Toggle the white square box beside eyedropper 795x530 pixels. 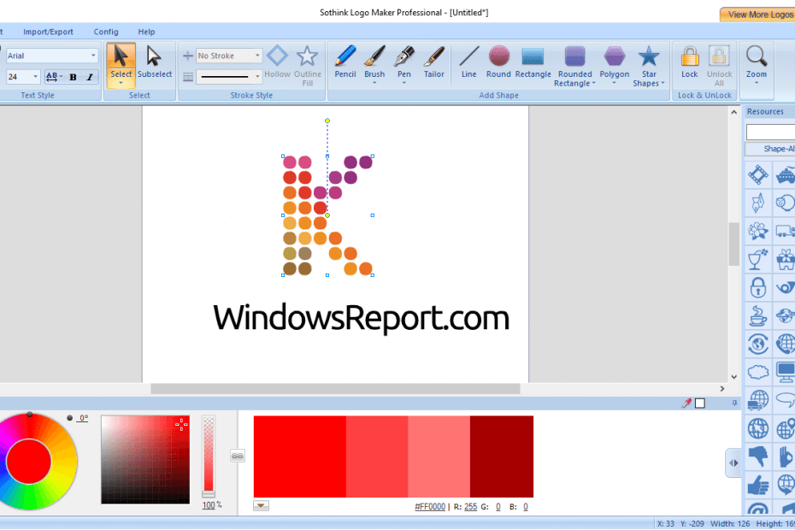(700, 403)
